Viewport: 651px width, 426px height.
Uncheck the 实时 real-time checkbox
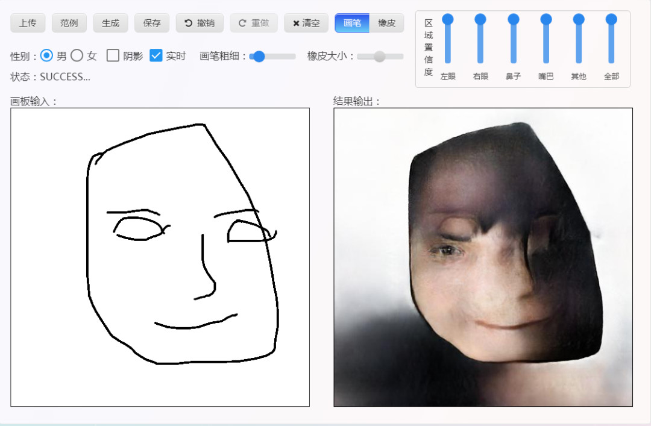click(156, 55)
